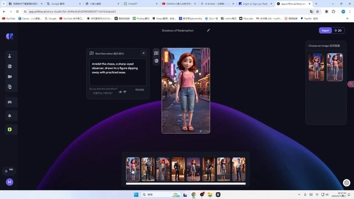The width and height of the screenshot is (354, 199).
Task: Open the Google bookmark
Action: [x=50, y=18]
